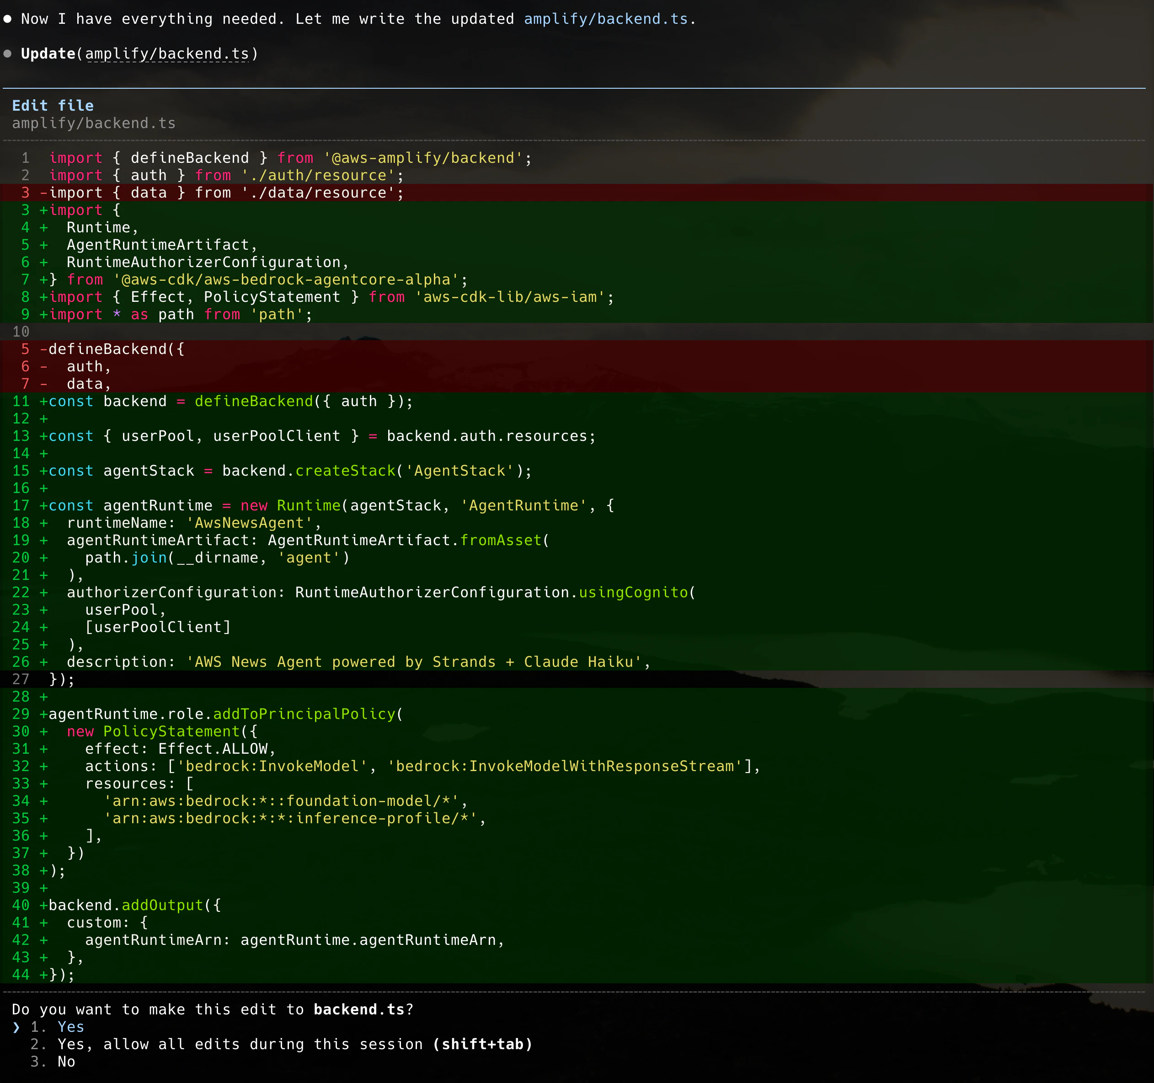Click the white bullet before 'Now I have'
Viewport: 1154px width, 1083px height.
[x=8, y=19]
